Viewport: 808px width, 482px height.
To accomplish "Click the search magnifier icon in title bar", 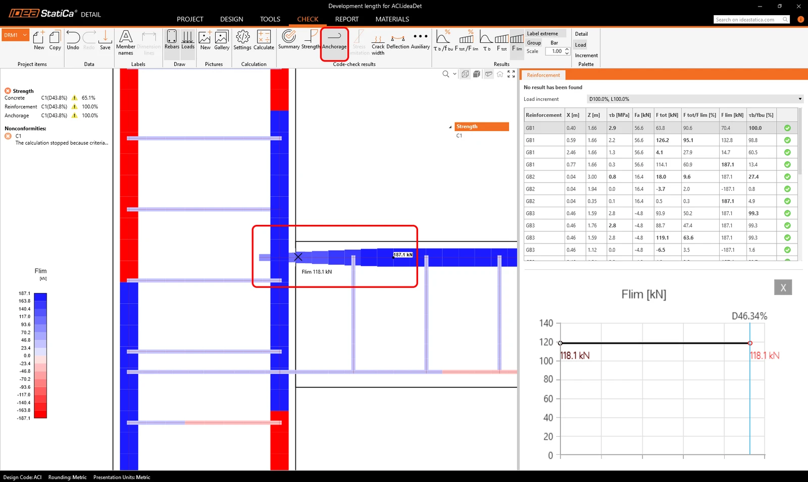I will click(x=785, y=20).
